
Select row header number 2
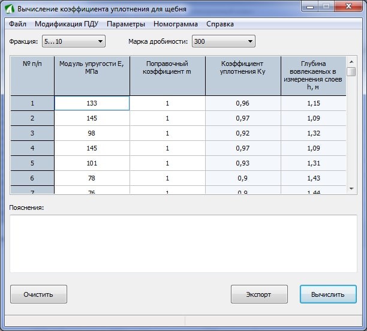pyautogui.click(x=32, y=118)
